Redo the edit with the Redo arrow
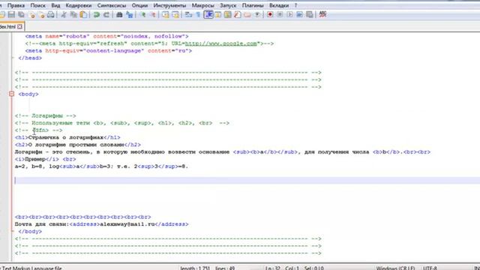Screen dimensions: 480x270 (x=106, y=14)
